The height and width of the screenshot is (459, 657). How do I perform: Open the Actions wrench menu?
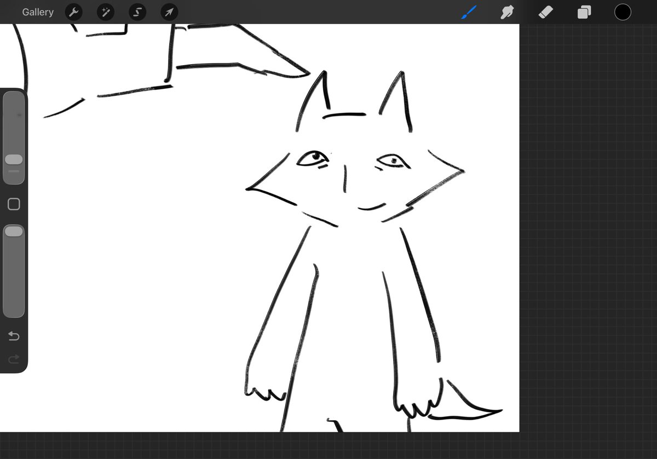73,12
